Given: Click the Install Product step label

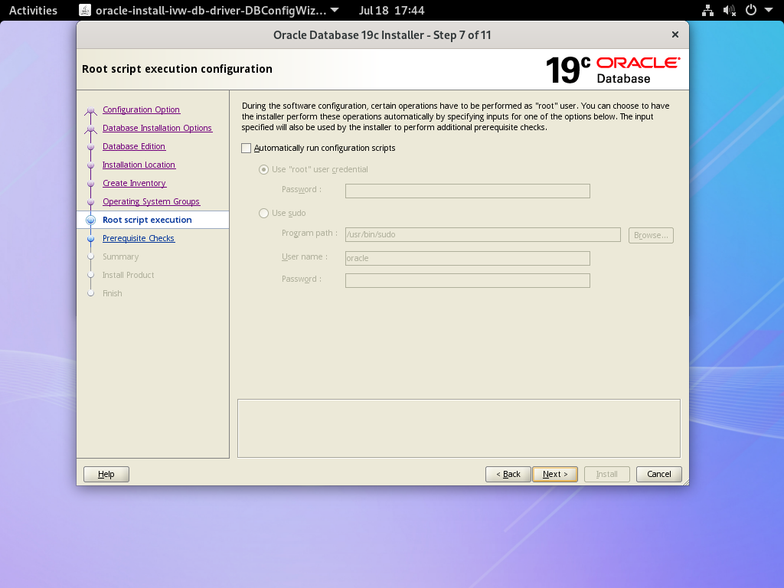Looking at the screenshot, I should (129, 275).
